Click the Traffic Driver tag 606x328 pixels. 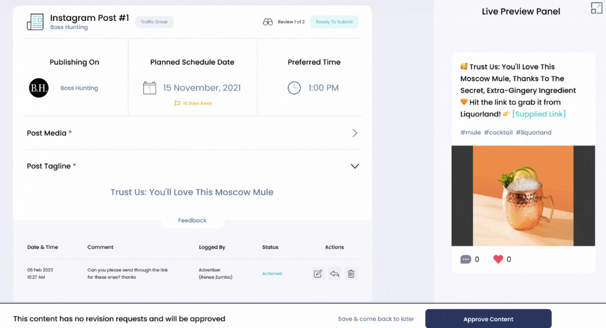pos(154,22)
